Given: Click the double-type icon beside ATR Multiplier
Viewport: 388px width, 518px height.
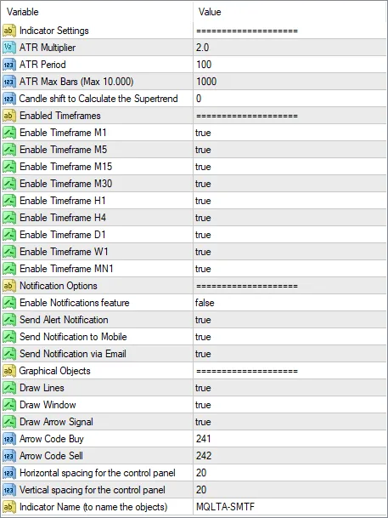Looking at the screenshot, I should click(9, 48).
